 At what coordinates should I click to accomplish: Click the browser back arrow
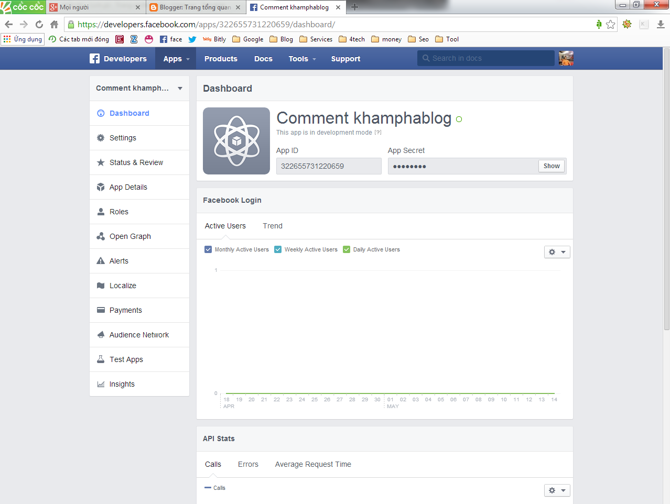point(9,24)
